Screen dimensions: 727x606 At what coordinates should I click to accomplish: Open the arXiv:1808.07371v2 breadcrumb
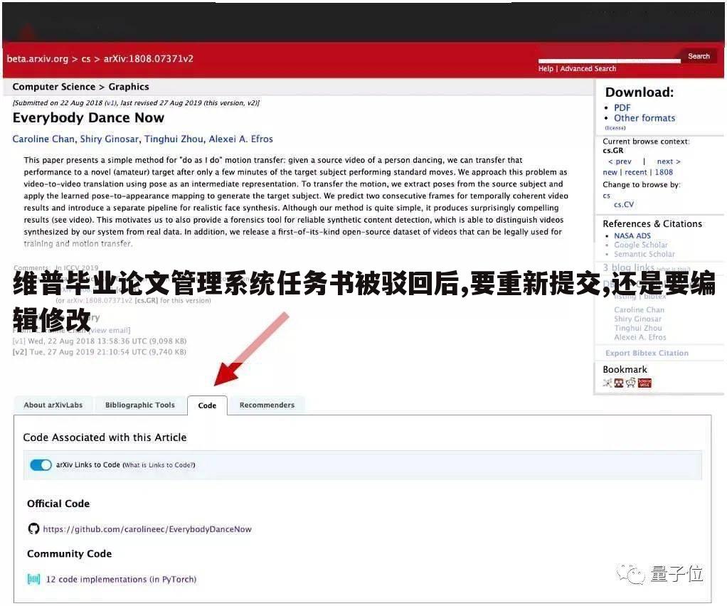coord(149,59)
